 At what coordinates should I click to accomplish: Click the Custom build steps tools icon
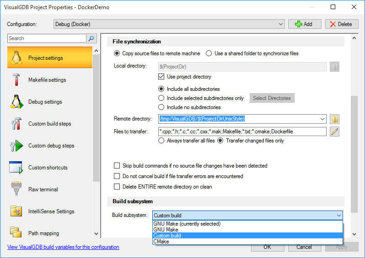(x=16, y=123)
